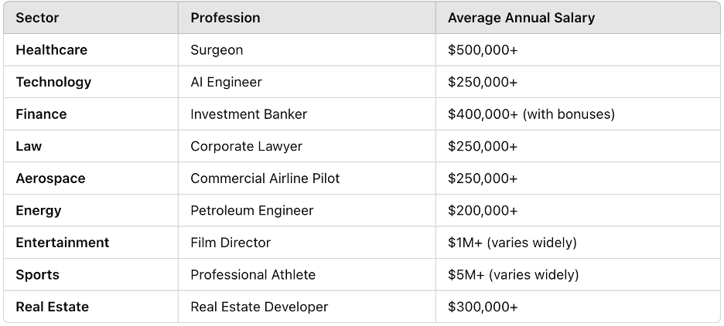Select the Film Director cell

coord(231,243)
